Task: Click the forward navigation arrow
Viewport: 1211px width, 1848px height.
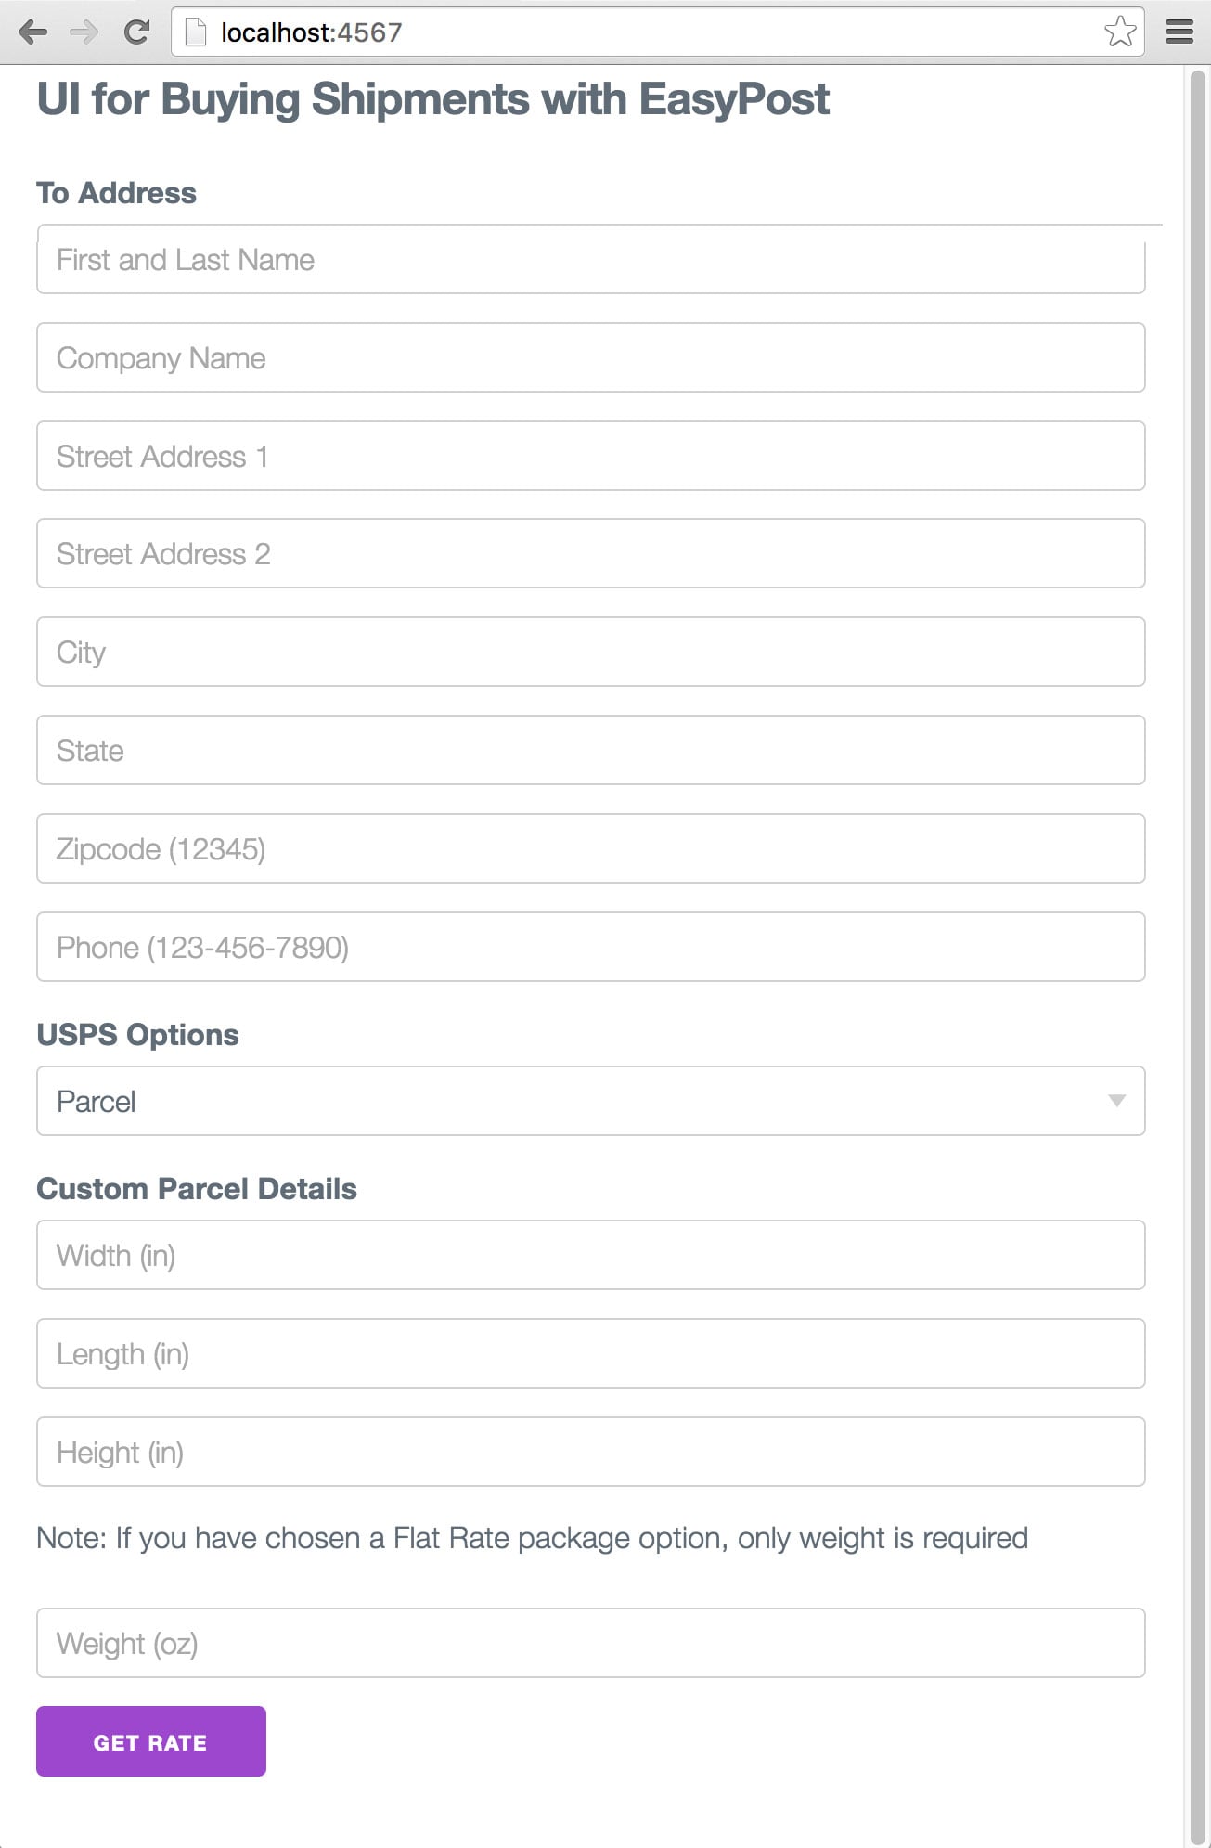Action: (82, 32)
